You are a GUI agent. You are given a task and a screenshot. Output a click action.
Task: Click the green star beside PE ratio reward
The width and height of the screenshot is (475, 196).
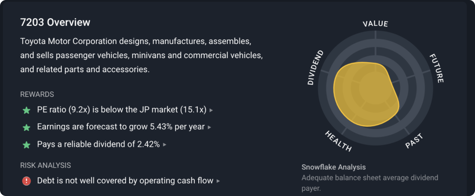pyautogui.click(x=27, y=110)
